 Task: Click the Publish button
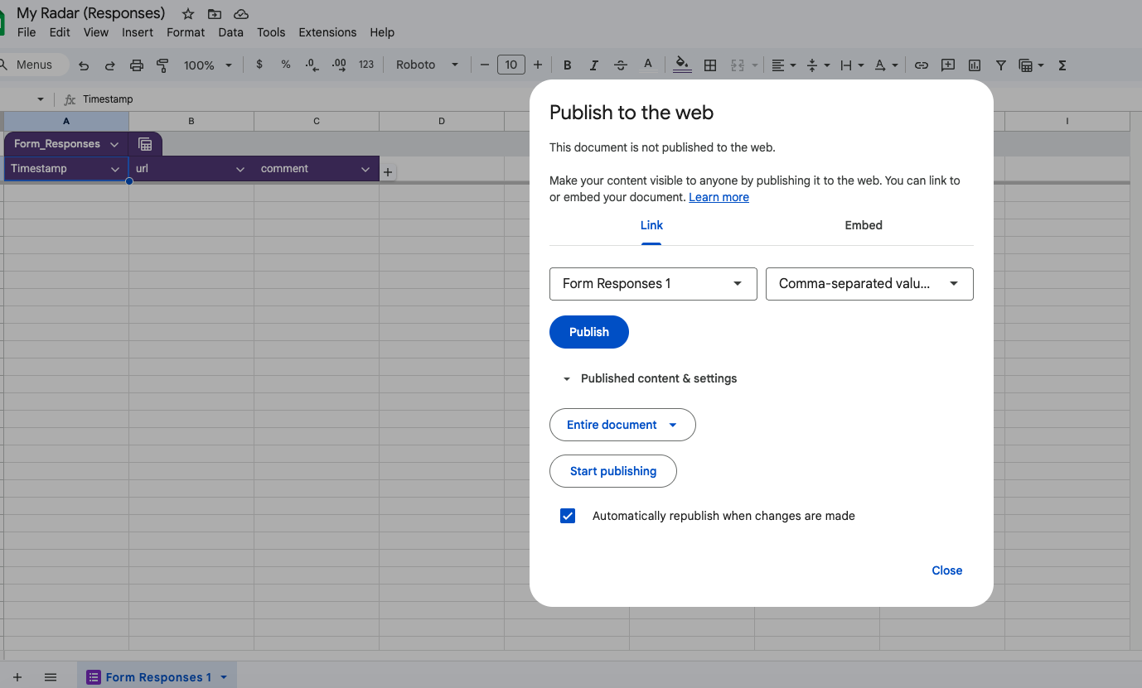(x=589, y=332)
